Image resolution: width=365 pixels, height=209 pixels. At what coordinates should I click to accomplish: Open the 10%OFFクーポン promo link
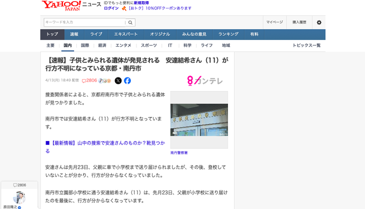[159, 8]
